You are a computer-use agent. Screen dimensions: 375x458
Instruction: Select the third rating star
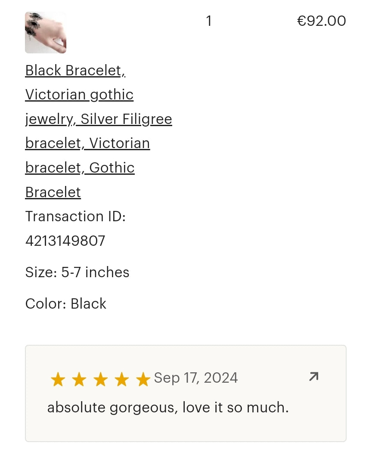(x=100, y=380)
